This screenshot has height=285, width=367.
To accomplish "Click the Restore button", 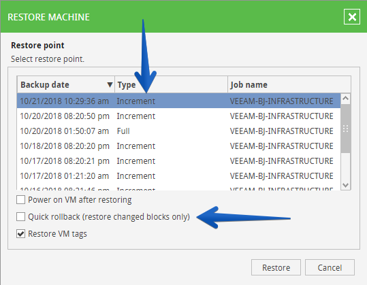I will pos(276,267).
